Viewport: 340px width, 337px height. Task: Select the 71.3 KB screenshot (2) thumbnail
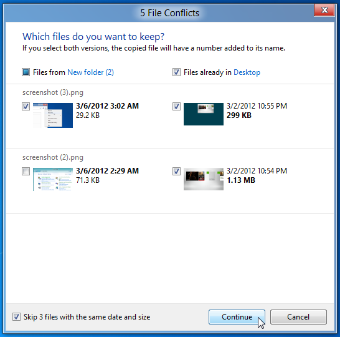point(53,180)
